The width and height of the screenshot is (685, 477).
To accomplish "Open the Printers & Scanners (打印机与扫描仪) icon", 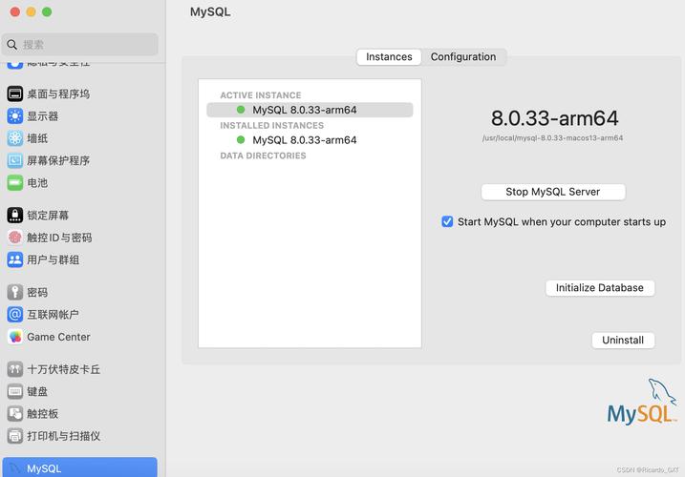I will point(15,436).
